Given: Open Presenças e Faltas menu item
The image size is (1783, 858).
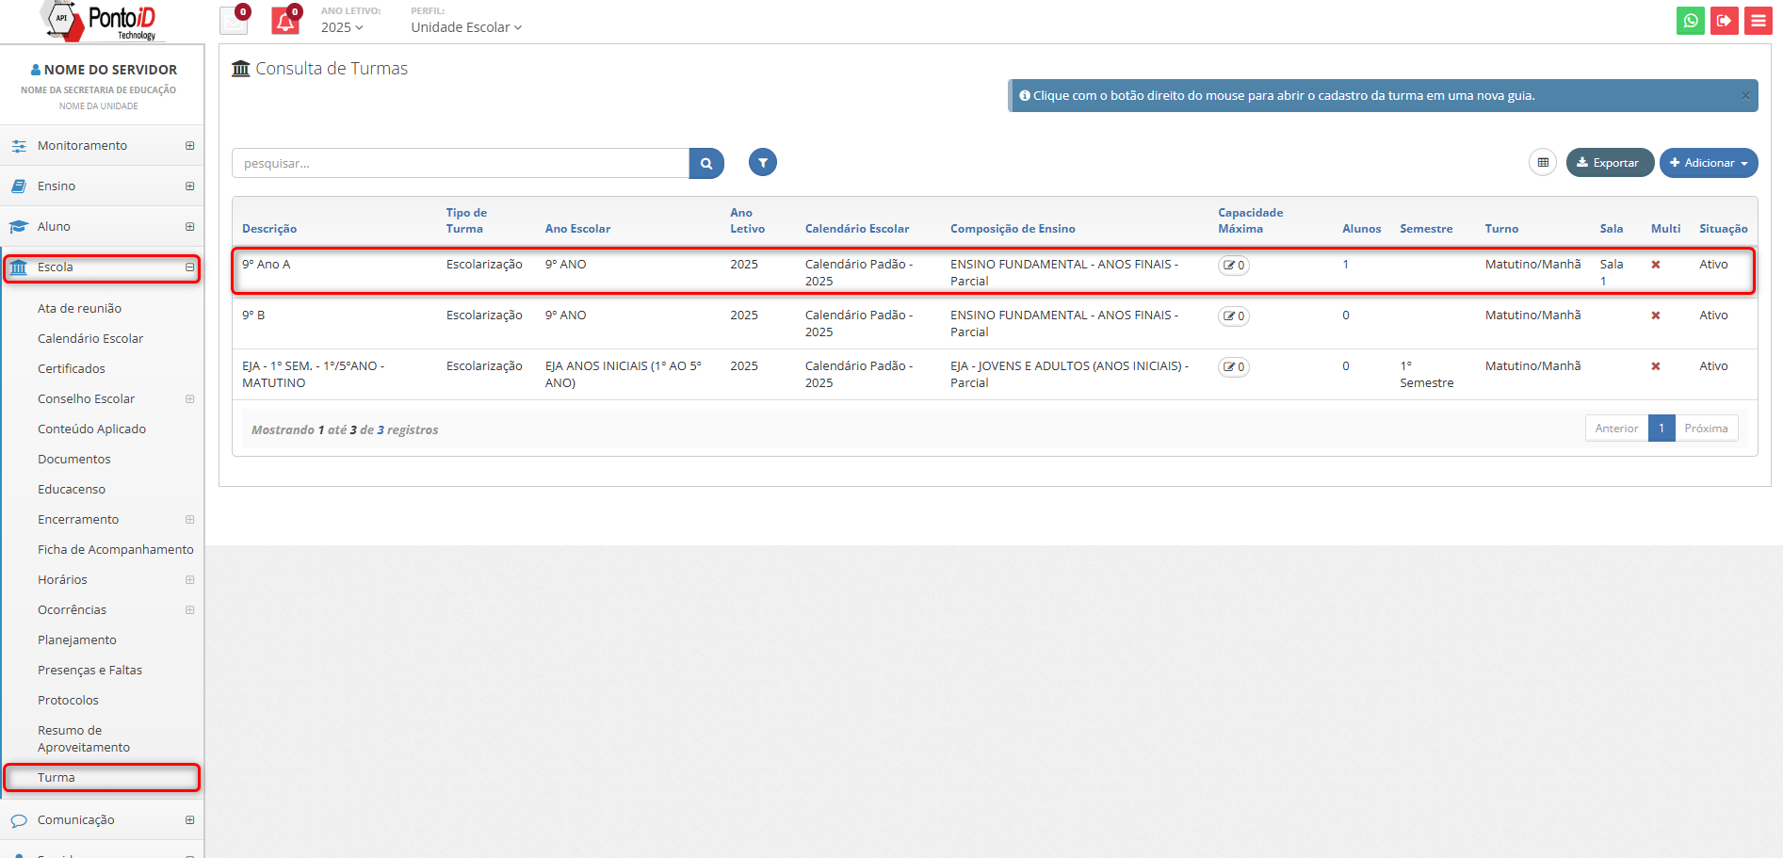Looking at the screenshot, I should pos(89,671).
